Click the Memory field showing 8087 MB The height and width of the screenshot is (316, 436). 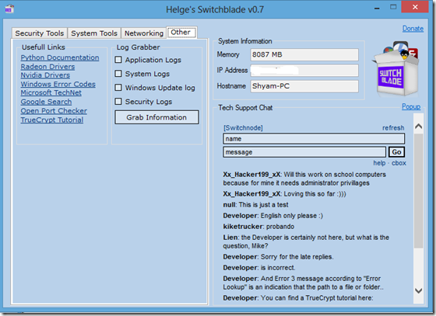click(304, 54)
